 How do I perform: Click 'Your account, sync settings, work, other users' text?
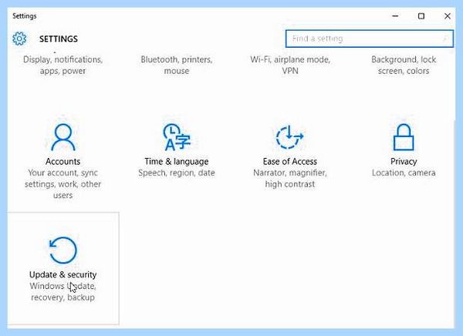coord(63,184)
